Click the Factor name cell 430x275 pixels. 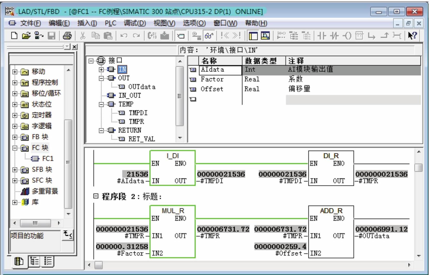point(212,79)
